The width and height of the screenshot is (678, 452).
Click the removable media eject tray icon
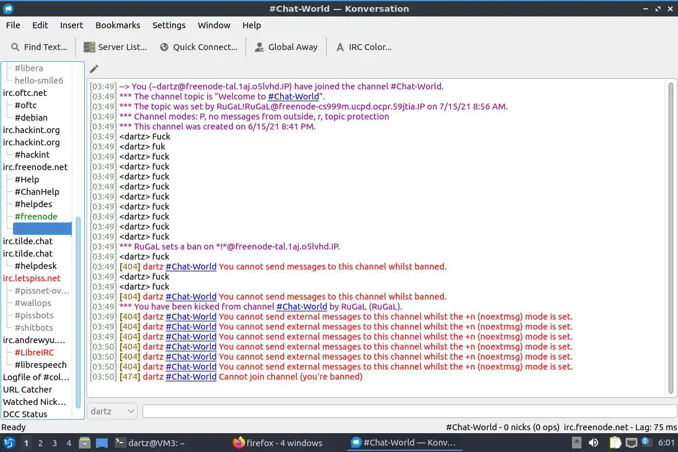pos(576,443)
